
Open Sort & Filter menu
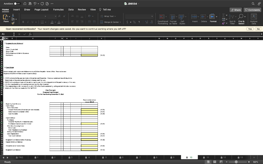pos(232,19)
